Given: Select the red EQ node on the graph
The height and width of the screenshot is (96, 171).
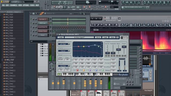Looking at the screenshot, I should point(78,46).
